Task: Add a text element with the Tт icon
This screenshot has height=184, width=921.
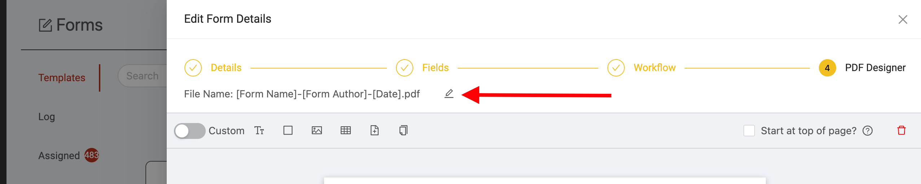Action: 259,130
